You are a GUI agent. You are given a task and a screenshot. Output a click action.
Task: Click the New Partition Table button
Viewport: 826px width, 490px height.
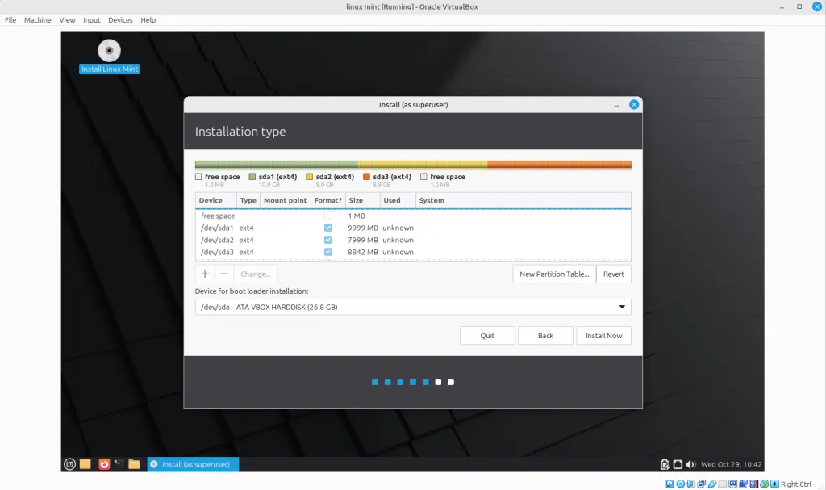[553, 274]
